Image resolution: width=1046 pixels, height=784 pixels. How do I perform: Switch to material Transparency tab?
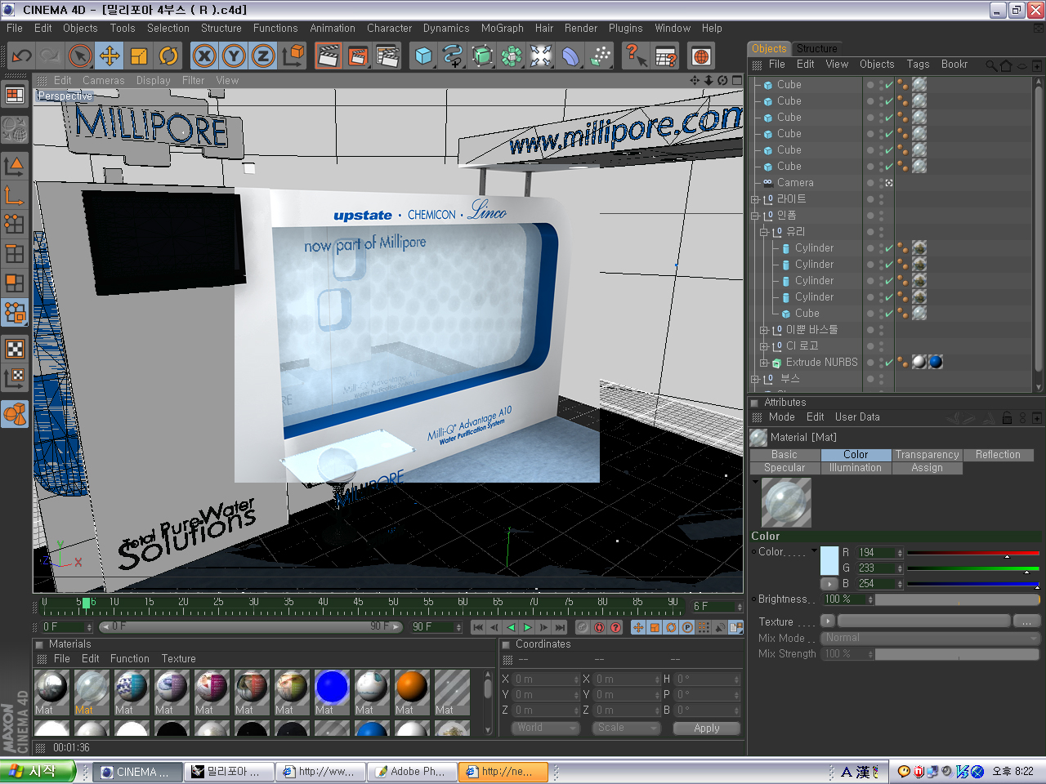pyautogui.click(x=927, y=455)
